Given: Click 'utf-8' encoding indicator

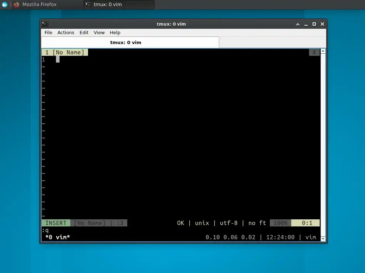Looking at the screenshot, I should [x=228, y=223].
